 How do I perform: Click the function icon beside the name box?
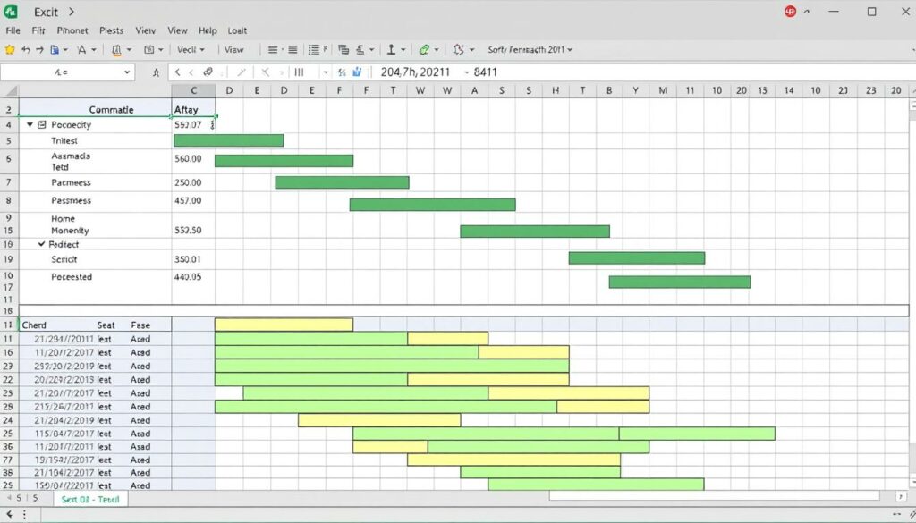[x=156, y=72]
